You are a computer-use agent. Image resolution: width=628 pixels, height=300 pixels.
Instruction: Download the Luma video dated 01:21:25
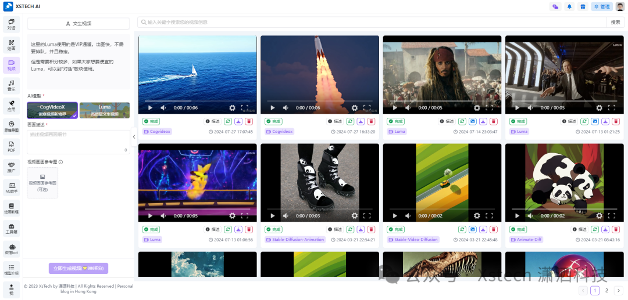click(605, 121)
